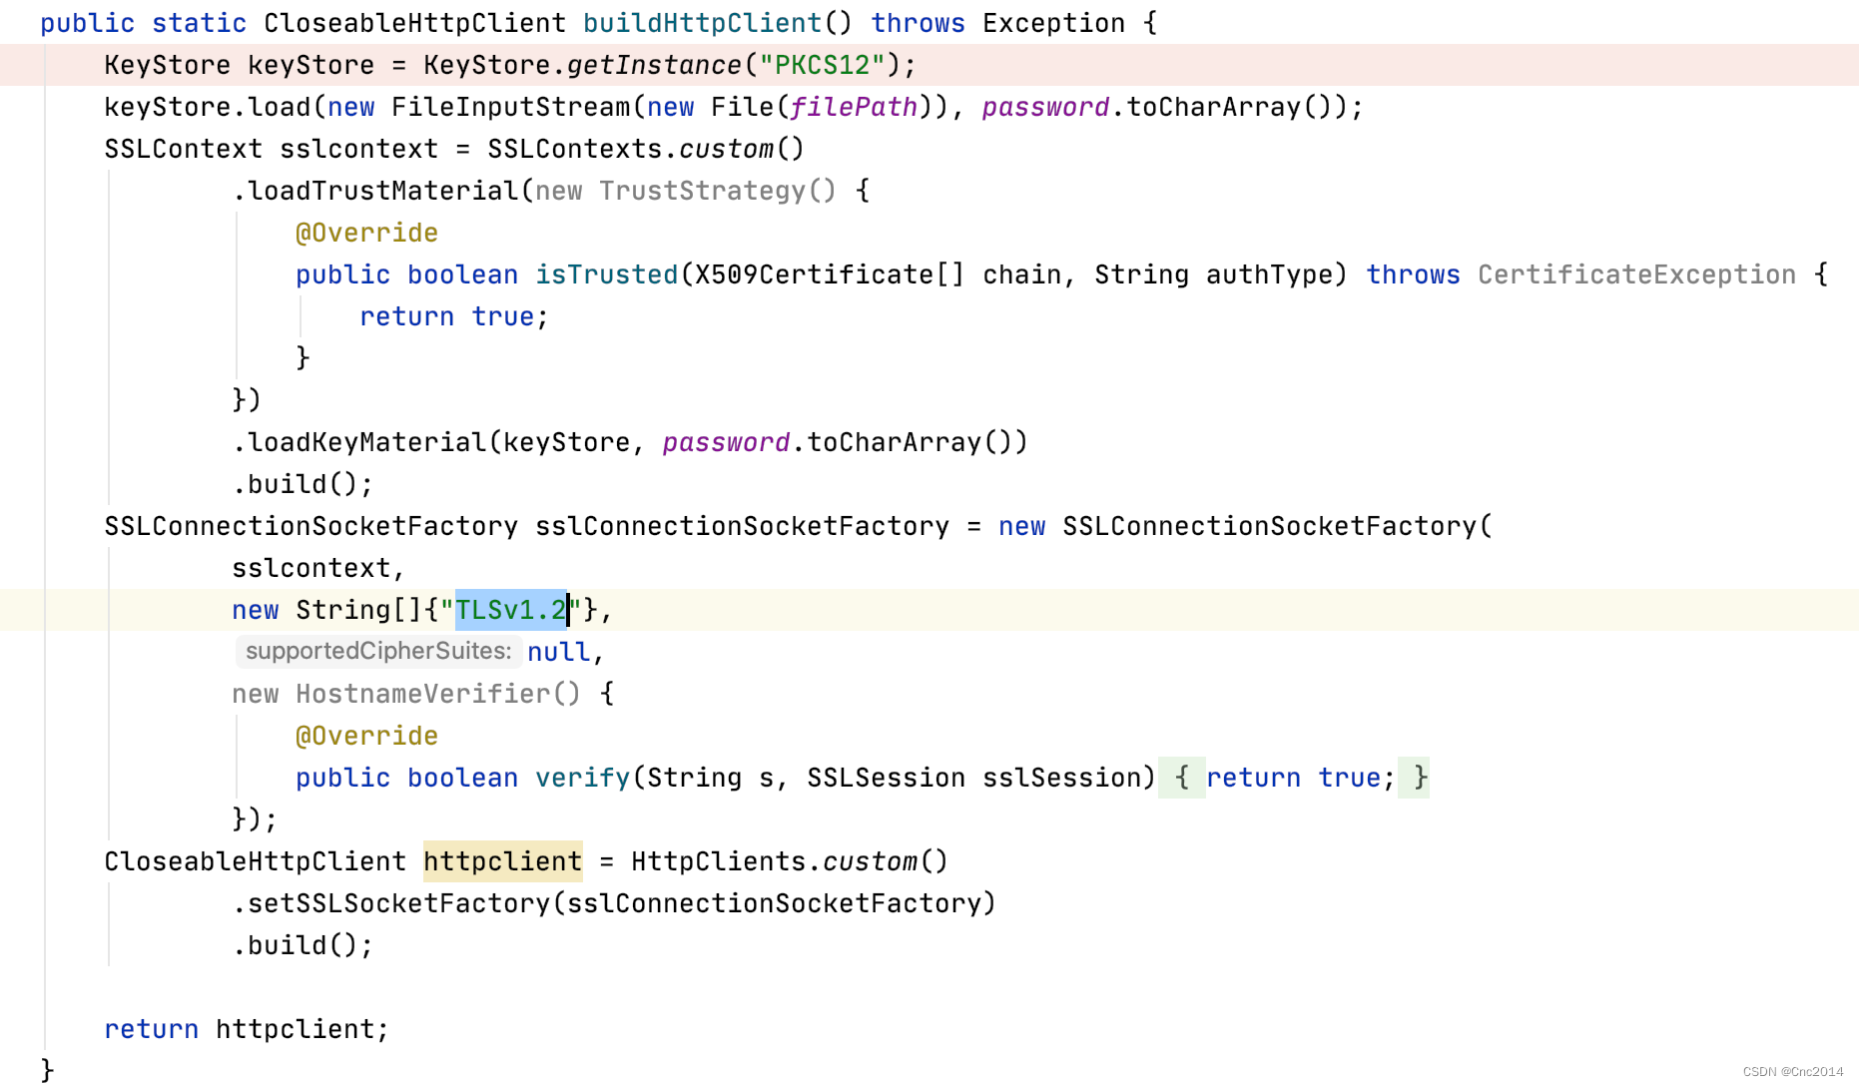Screen dimensions: 1859x1086
Task: Click the throws keyword in method signature
Action: click(917, 22)
